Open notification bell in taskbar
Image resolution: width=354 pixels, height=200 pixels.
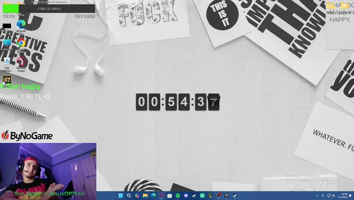pos(350,196)
